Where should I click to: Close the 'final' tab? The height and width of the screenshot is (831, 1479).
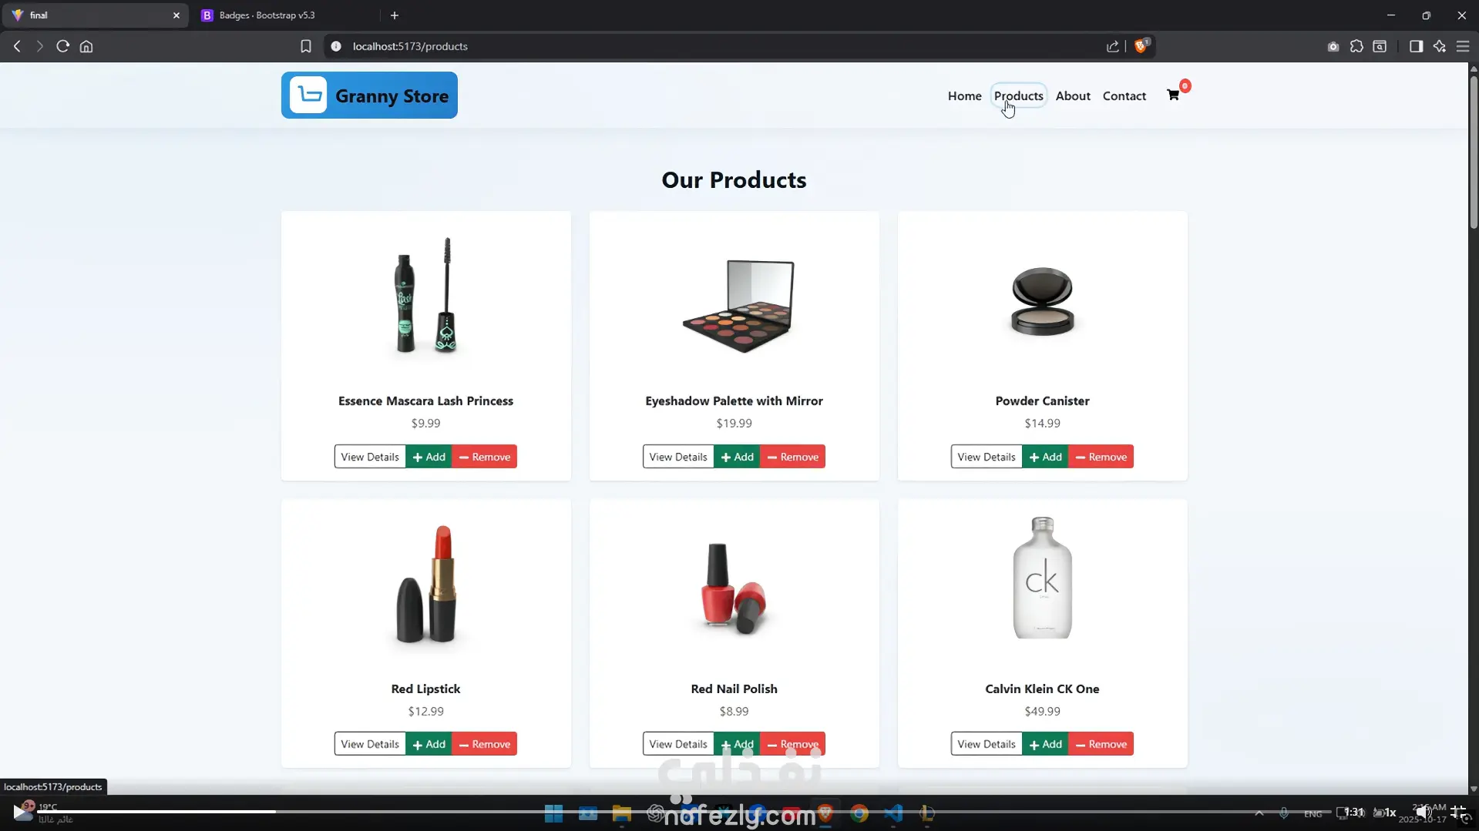tap(176, 15)
